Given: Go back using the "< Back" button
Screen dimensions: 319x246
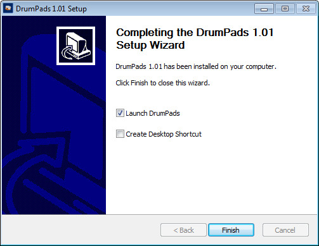Looking at the screenshot, I should (x=183, y=230).
